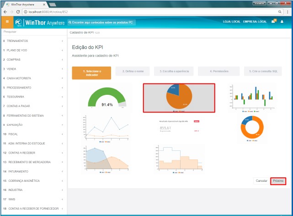Select the donut chart indicator
Image resolution: width=293 pixels, height=216 pixels.
point(252,129)
